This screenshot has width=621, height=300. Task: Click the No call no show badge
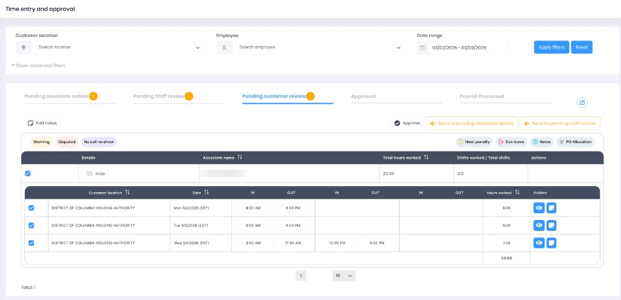click(99, 142)
